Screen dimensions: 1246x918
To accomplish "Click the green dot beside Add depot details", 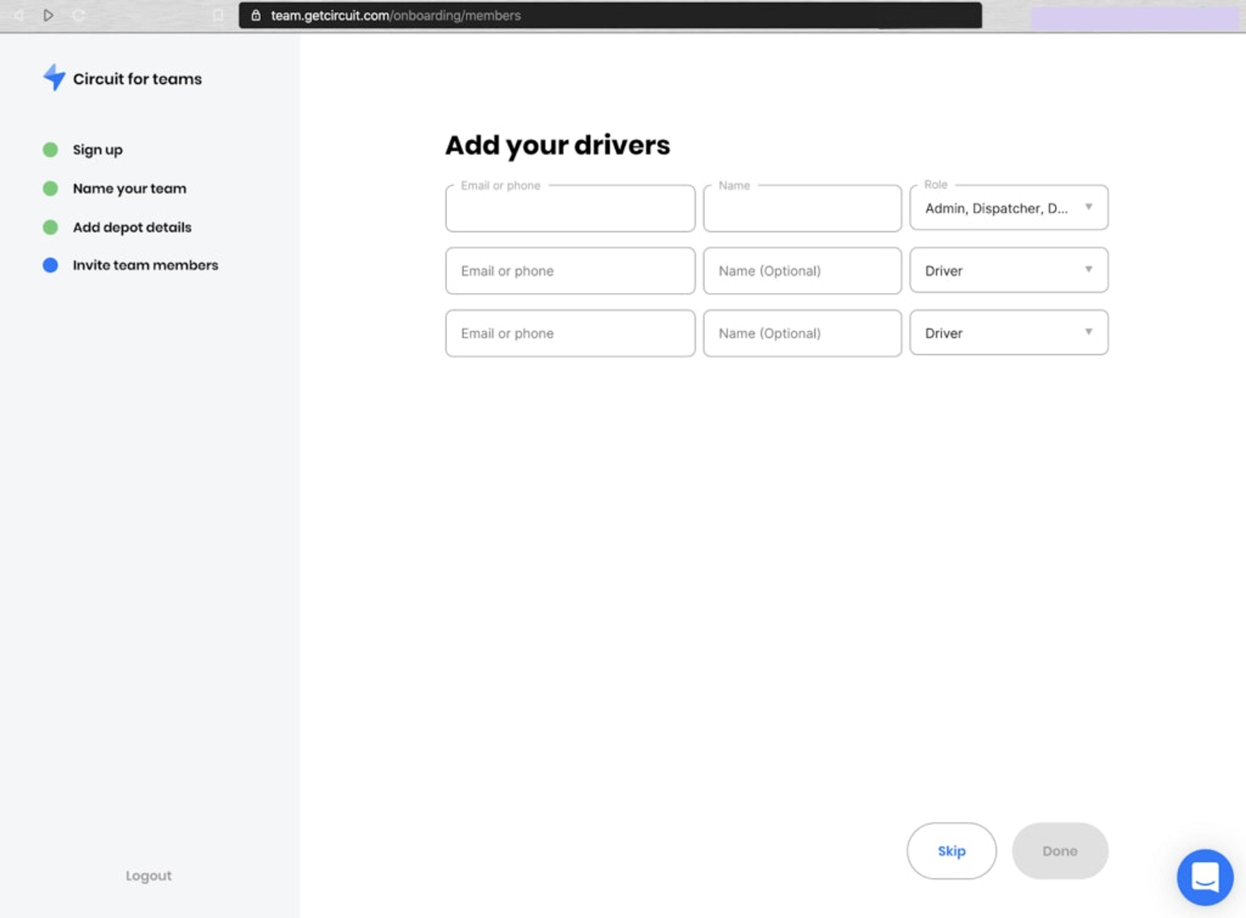I will pyautogui.click(x=51, y=227).
